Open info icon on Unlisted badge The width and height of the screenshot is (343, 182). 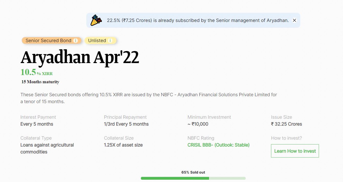click(x=110, y=41)
